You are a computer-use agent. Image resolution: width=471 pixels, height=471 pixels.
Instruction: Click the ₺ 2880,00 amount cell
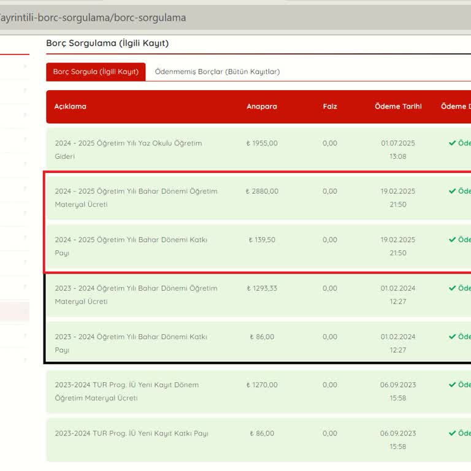(x=262, y=191)
